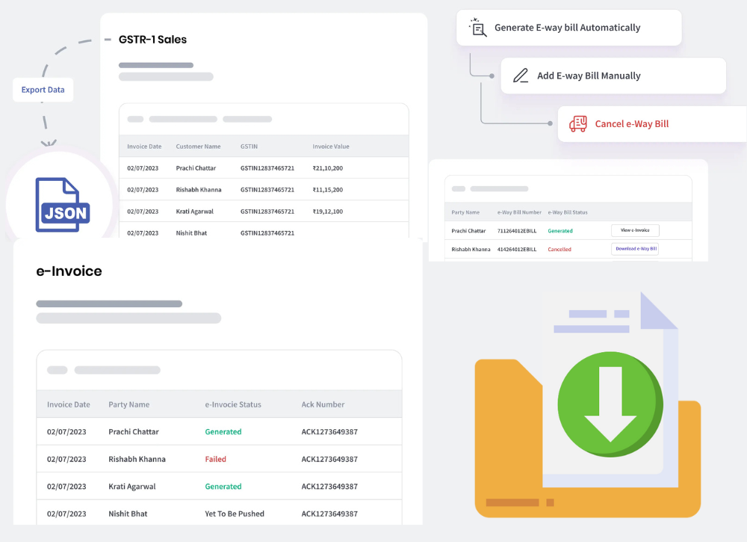This screenshot has width=747, height=542.
Task: Click the pencil icon for manual e-way bill
Action: pos(521,76)
